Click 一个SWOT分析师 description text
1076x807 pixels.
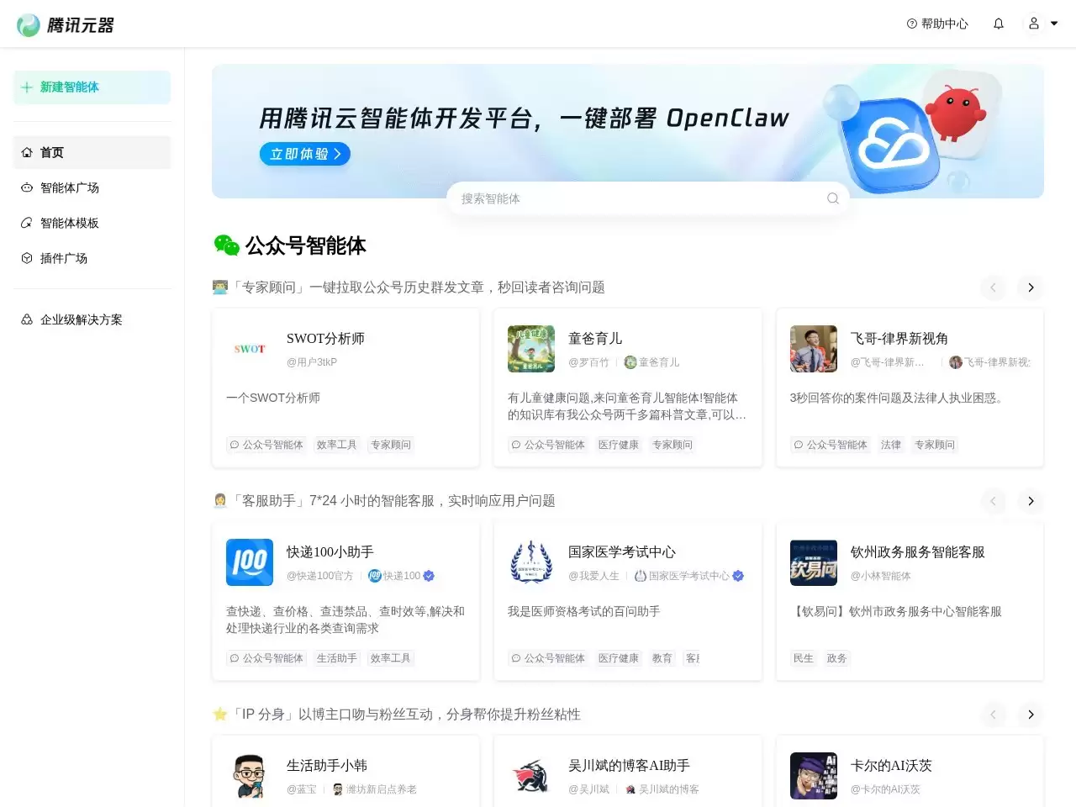(x=273, y=398)
